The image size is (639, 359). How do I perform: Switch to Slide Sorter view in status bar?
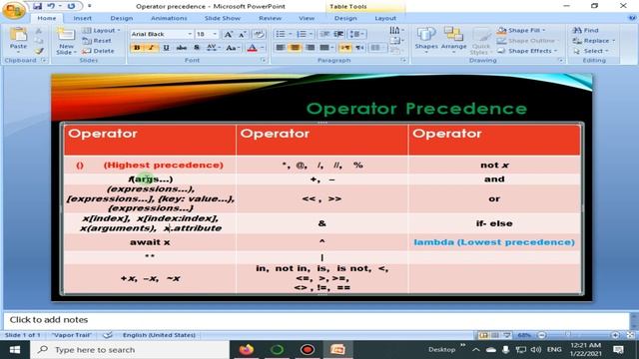click(x=495, y=335)
